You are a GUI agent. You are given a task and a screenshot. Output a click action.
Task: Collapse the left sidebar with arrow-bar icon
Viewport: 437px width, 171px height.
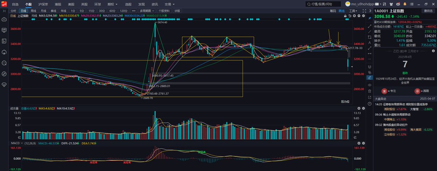pos(4,11)
